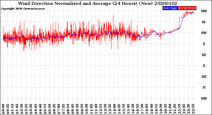Click the 11:40 time axis label
The image size is (212, 115).
96,109
